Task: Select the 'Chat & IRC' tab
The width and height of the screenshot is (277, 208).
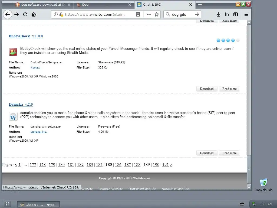Action: [165, 5]
